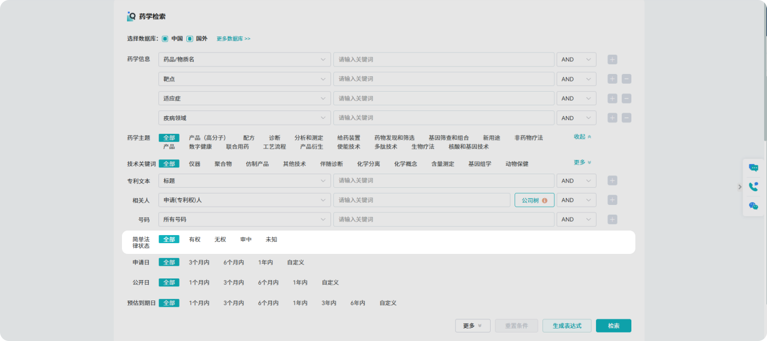Choose 3年内 for 预估到期日
This screenshot has height=341, width=767.
click(329, 303)
